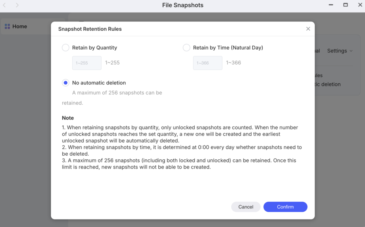
Task: Click the Note heading text
Action: click(68, 118)
